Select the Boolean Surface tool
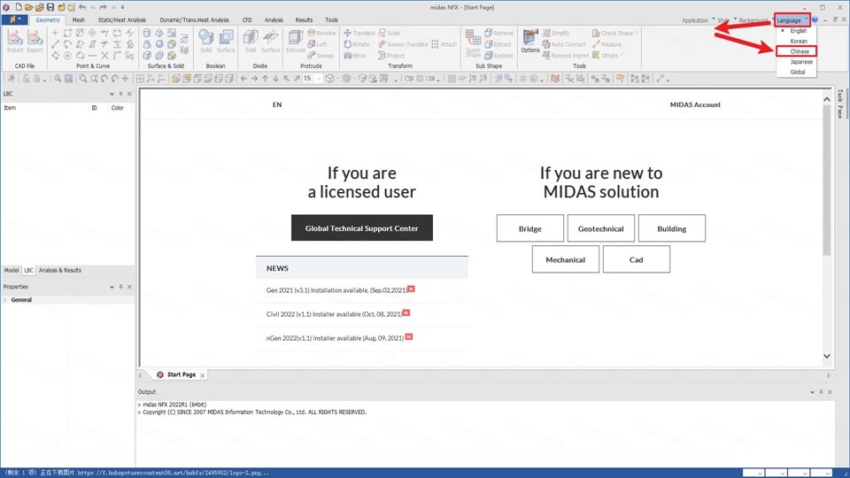Screen dimensions: 850x478 [x=226, y=42]
